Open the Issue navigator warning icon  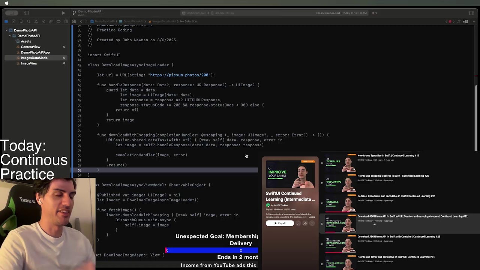[36, 21]
